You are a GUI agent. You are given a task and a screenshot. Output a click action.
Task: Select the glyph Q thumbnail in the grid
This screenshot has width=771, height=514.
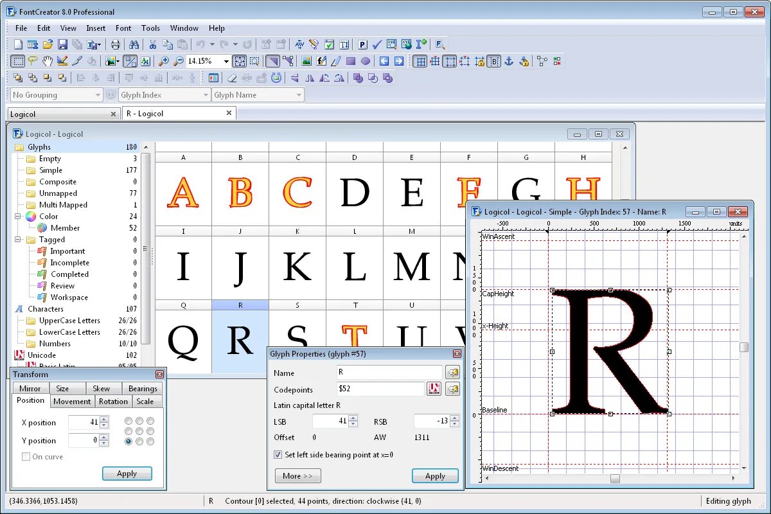[x=183, y=341]
